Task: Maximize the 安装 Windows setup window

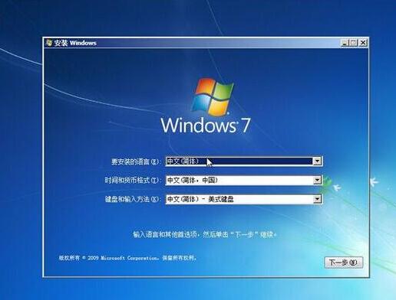Action: (354, 43)
